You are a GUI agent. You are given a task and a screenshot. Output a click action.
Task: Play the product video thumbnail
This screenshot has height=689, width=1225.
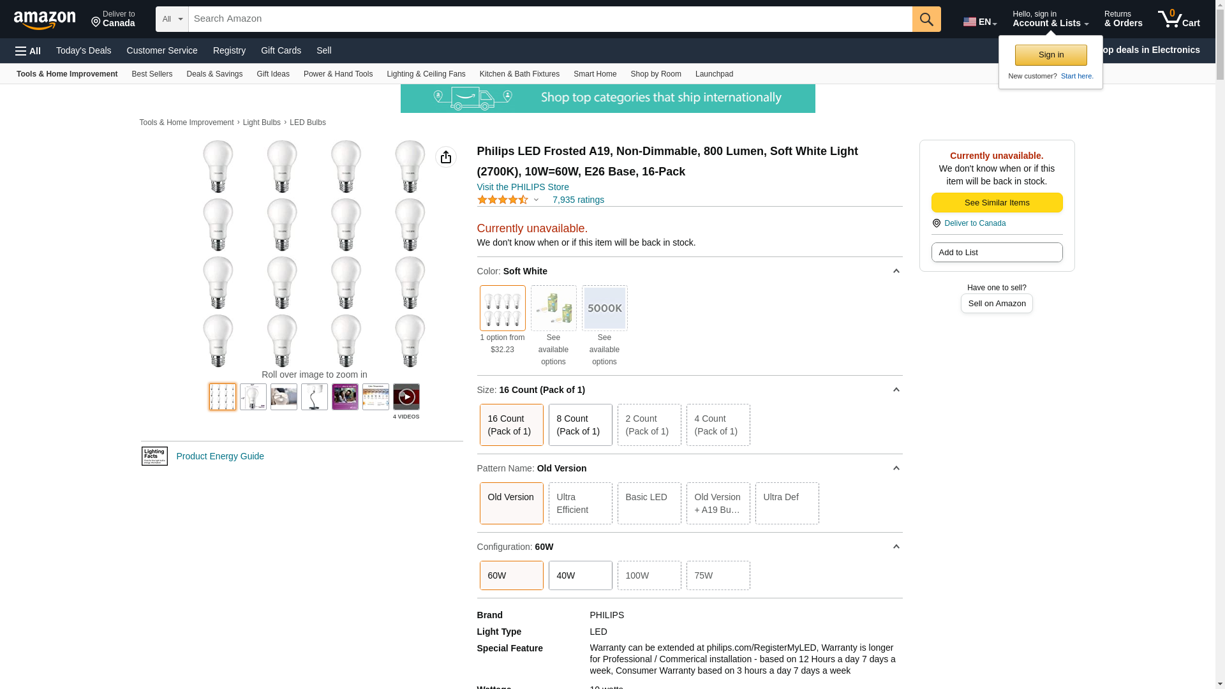(406, 397)
